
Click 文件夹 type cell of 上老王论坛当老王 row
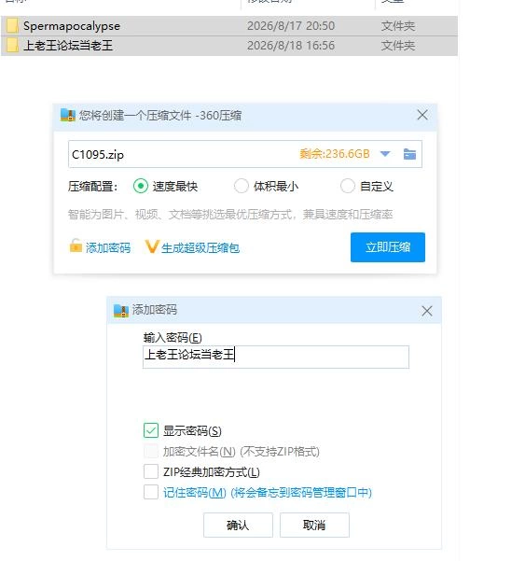tap(398, 46)
